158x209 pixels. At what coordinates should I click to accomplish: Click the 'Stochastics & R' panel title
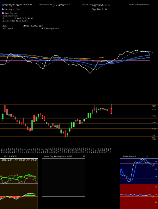click(129, 156)
